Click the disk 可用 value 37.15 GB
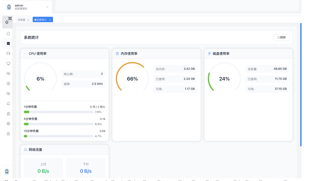 pyautogui.click(x=281, y=89)
